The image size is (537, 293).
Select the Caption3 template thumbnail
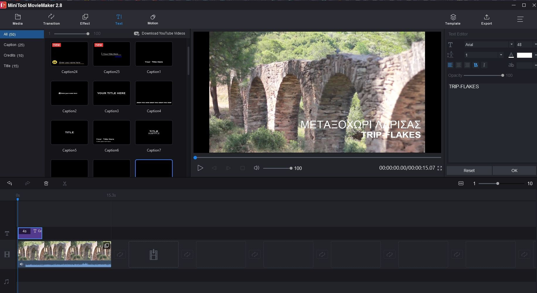(x=112, y=93)
